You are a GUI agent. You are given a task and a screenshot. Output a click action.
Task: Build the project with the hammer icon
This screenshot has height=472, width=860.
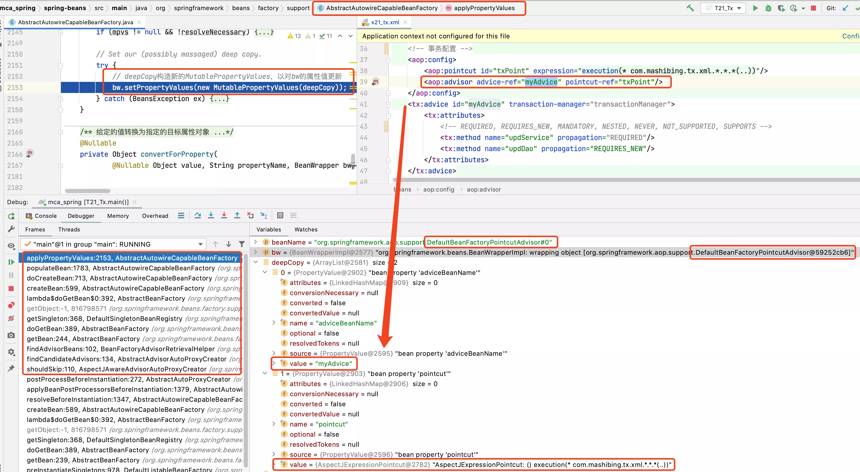point(690,8)
